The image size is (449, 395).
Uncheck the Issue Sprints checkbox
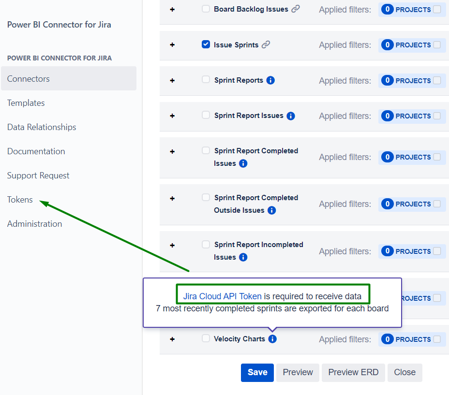[206, 44]
